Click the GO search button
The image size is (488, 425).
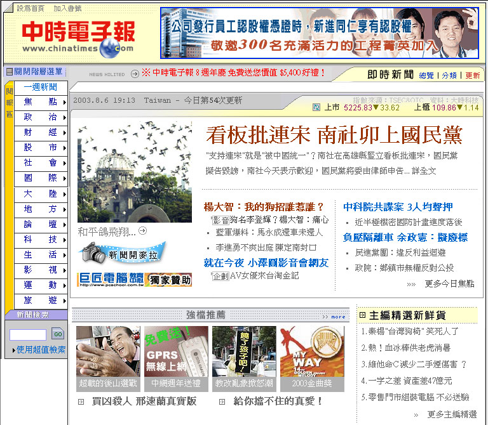58,334
